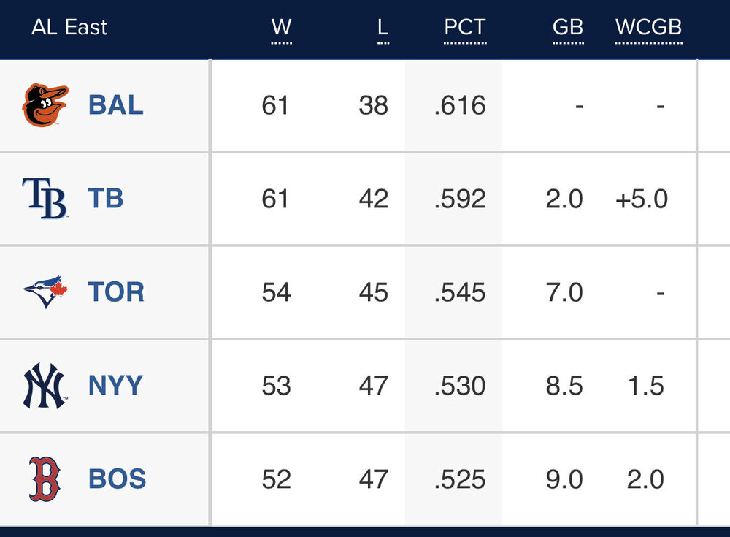Click Boston's 52 wins cell
730x537 pixels.
275,479
